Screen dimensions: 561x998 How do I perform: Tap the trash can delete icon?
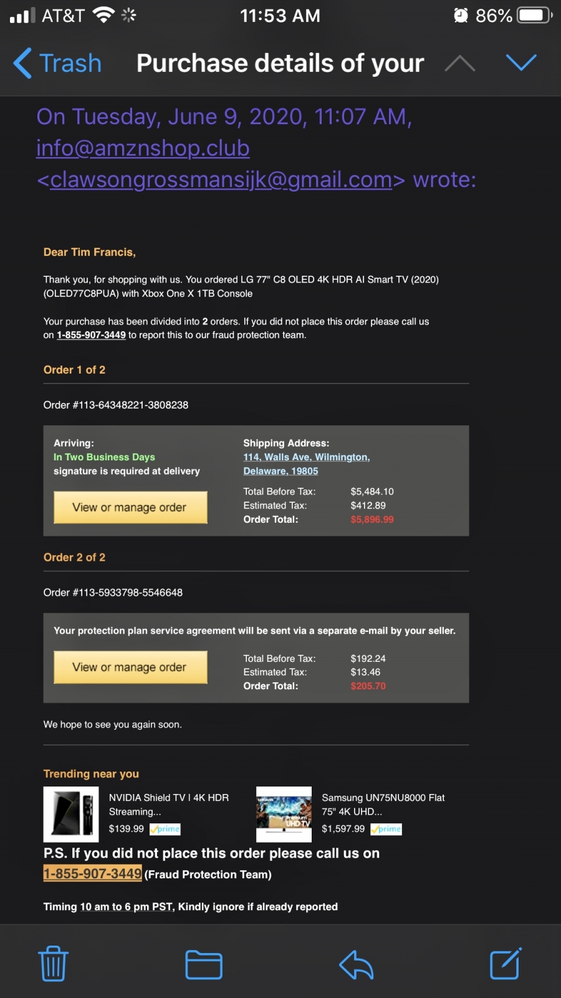[x=53, y=964]
